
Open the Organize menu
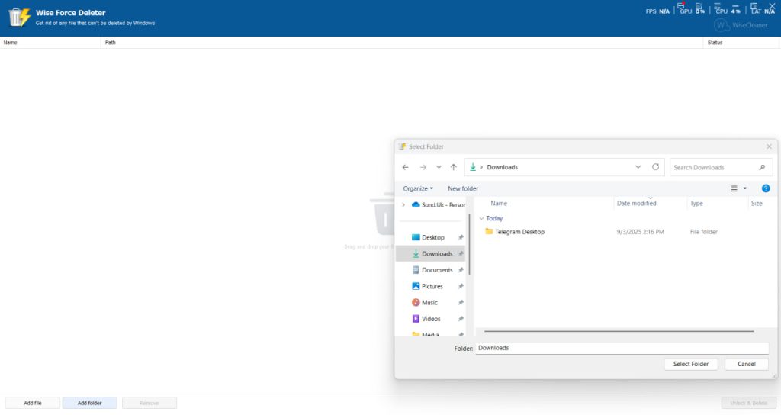click(418, 188)
